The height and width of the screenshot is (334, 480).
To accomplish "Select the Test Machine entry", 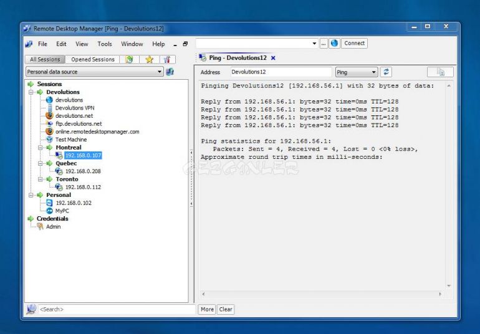I will click(x=71, y=140).
